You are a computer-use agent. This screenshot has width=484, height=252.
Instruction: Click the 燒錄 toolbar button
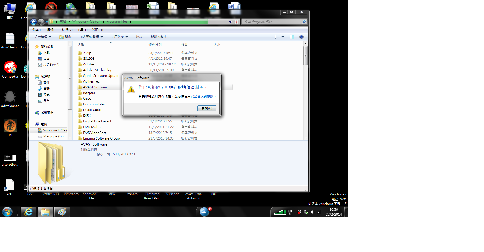[139, 37]
